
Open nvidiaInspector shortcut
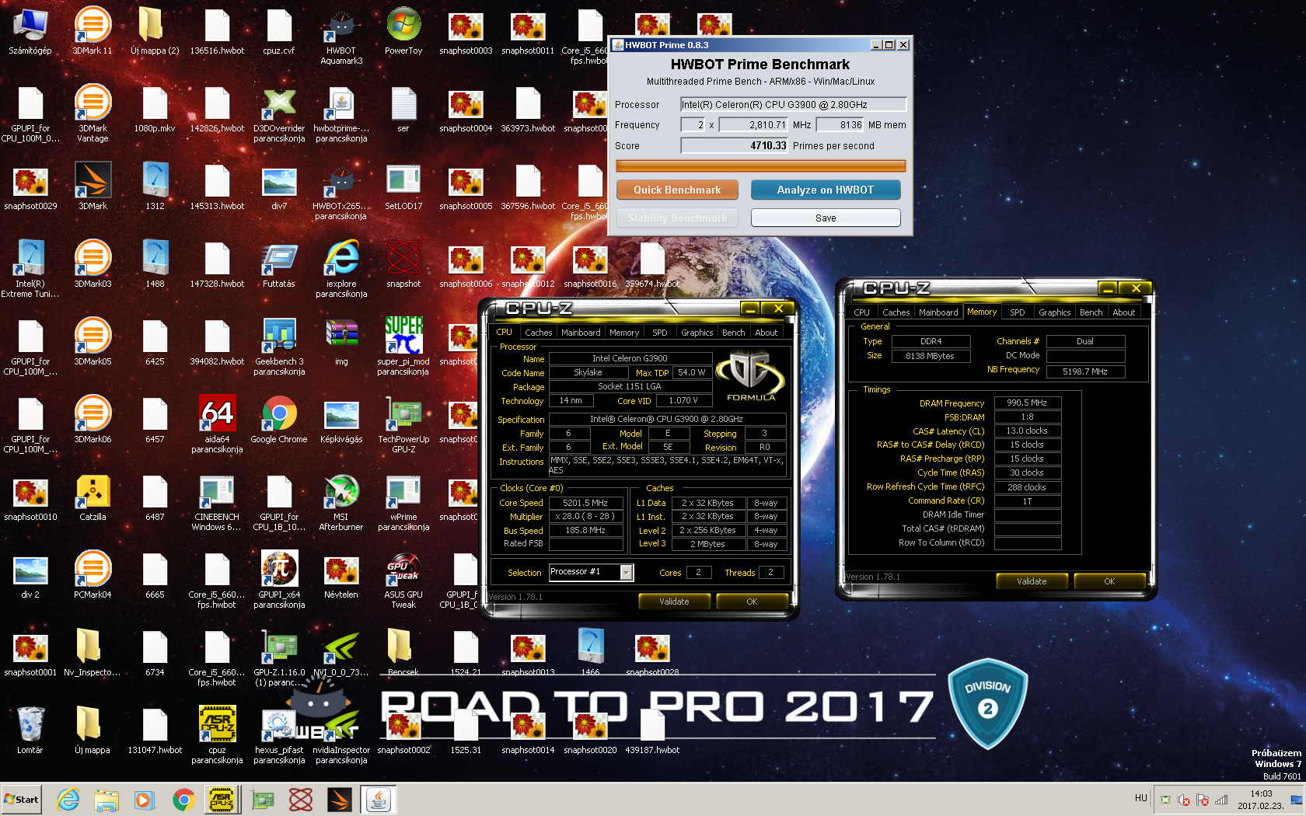[x=341, y=735]
